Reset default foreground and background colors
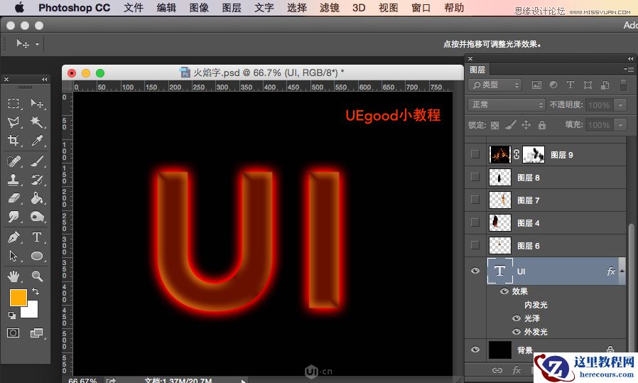This screenshot has height=383, width=638. [x=12, y=315]
